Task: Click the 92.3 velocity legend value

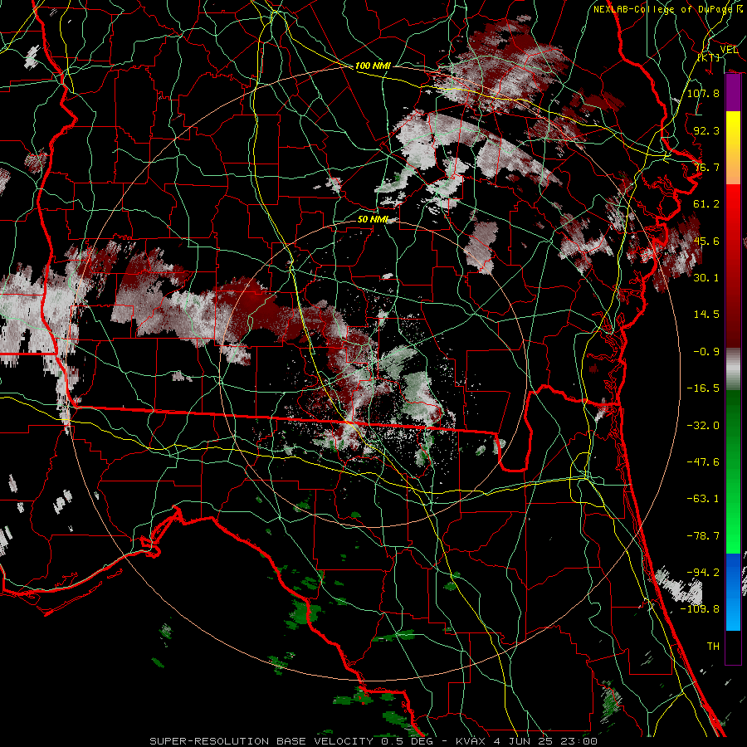Action: pyautogui.click(x=706, y=130)
